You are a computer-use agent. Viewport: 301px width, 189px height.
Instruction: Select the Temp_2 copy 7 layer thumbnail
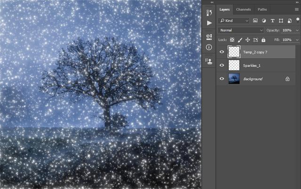(x=234, y=52)
